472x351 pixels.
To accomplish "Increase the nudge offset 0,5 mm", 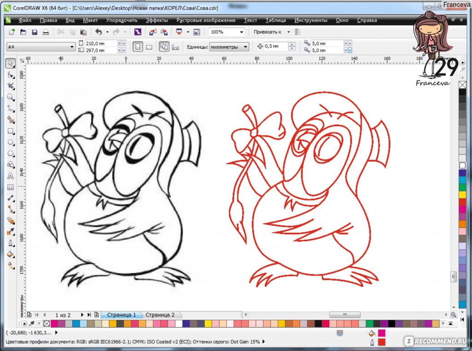I will (x=291, y=45).
